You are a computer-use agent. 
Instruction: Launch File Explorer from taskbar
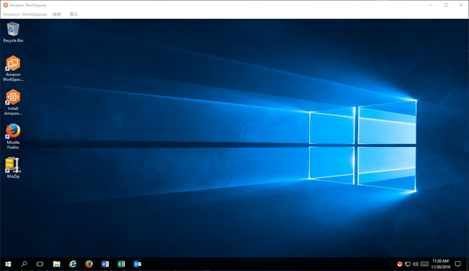pos(56,264)
